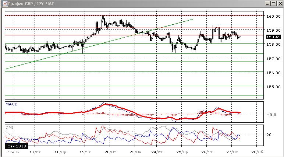Image resolution: width=284 pixels, height=157 pixels.
Task: Click the Сен 2013 date label
Action: (17, 146)
